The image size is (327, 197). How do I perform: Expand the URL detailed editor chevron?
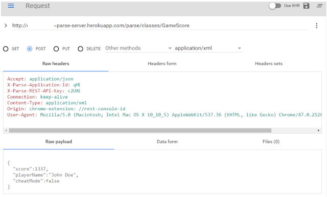6,26
